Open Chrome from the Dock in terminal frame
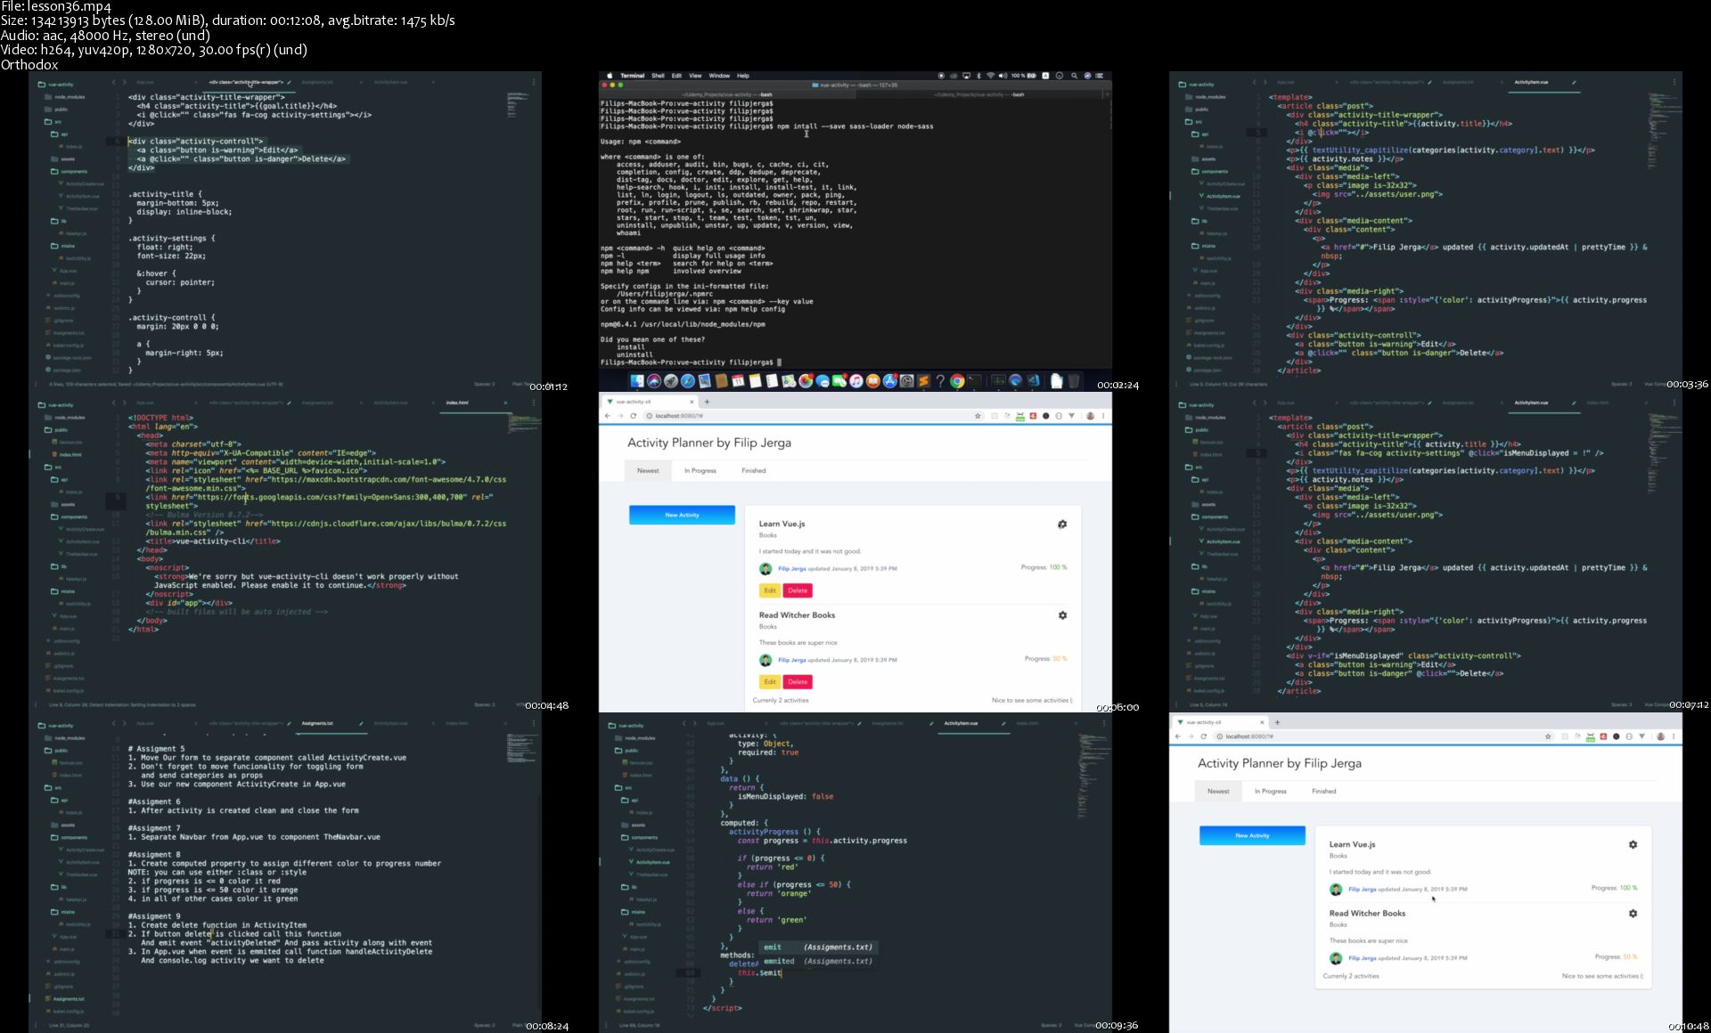The width and height of the screenshot is (1711, 1033). tap(957, 381)
